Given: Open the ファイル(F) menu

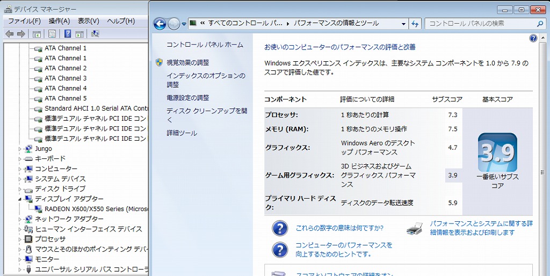Looking at the screenshot, I should tap(25, 21).
